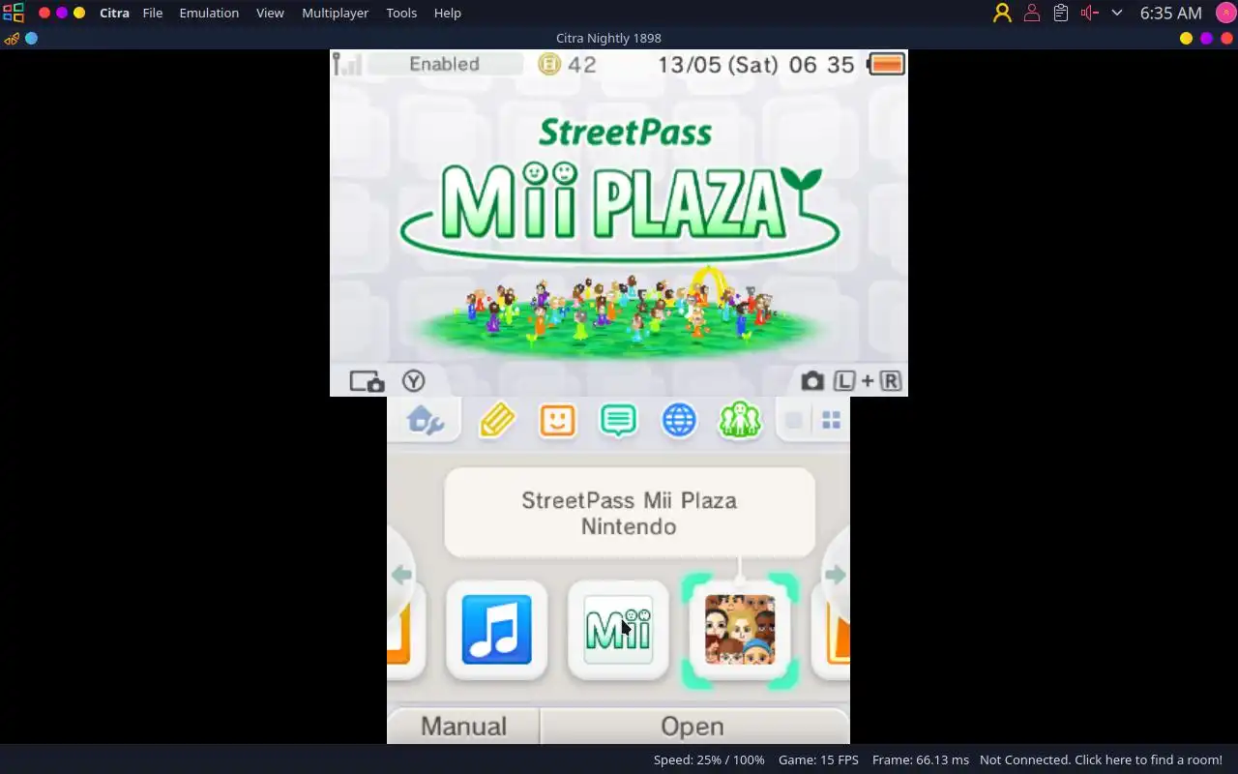Click the camera icon on top screen
The height and width of the screenshot is (774, 1238).
(812, 381)
